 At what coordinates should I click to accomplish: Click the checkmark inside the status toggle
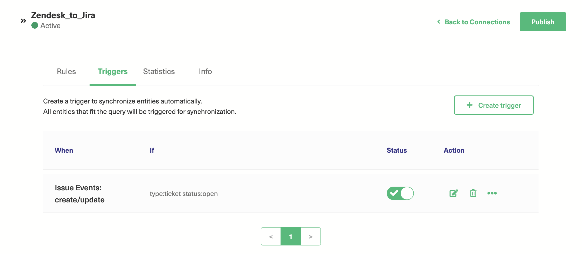pos(395,193)
